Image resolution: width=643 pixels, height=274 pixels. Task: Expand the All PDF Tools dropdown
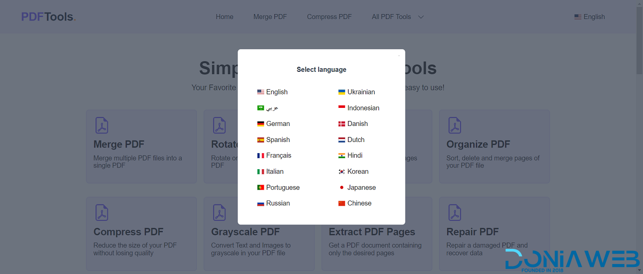(x=397, y=17)
